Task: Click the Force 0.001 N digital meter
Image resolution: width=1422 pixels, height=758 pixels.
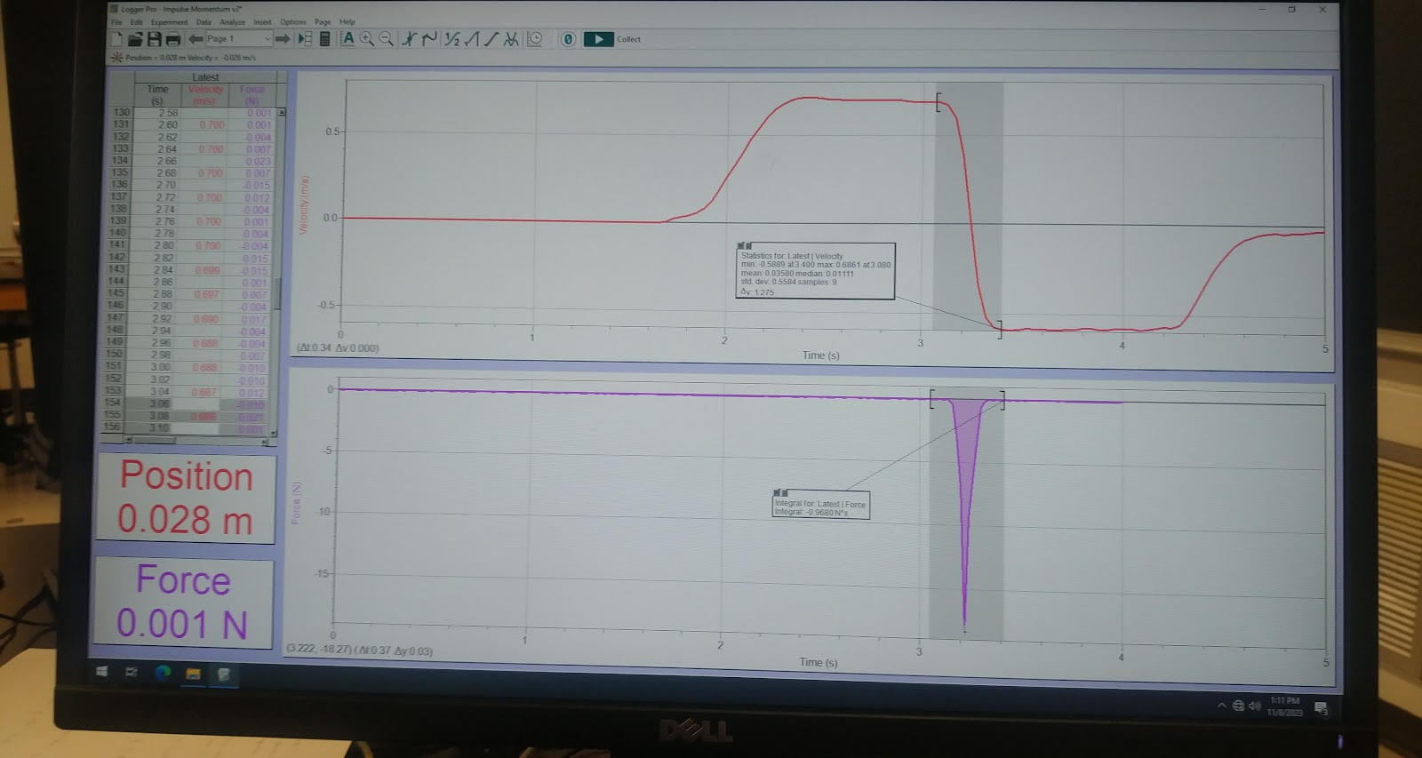Action: pos(183,602)
